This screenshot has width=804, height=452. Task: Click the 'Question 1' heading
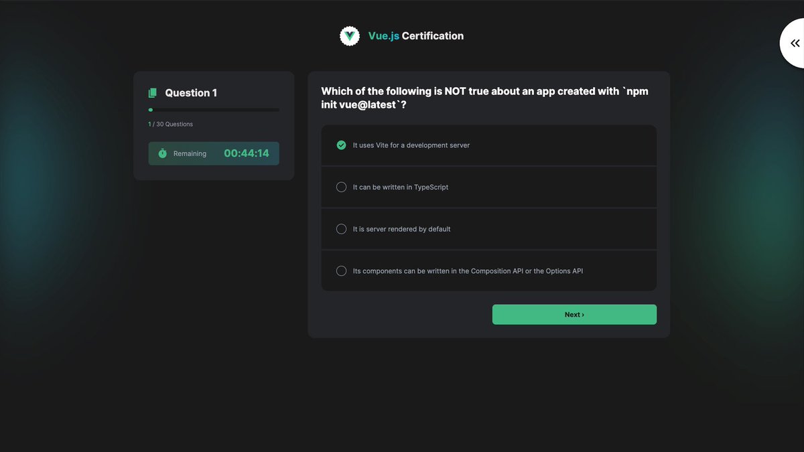pyautogui.click(x=191, y=93)
